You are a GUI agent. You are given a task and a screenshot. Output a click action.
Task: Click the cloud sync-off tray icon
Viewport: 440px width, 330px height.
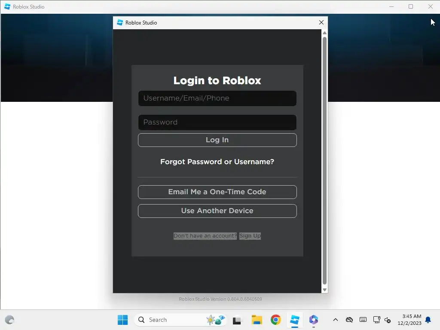pos(349,320)
